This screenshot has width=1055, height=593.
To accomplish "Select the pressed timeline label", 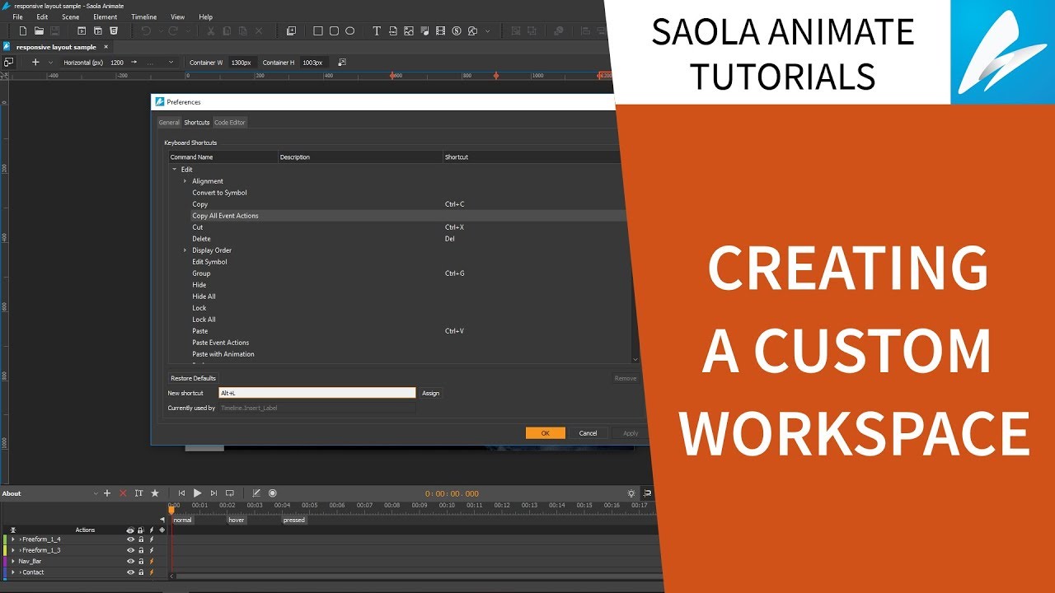I will point(294,521).
